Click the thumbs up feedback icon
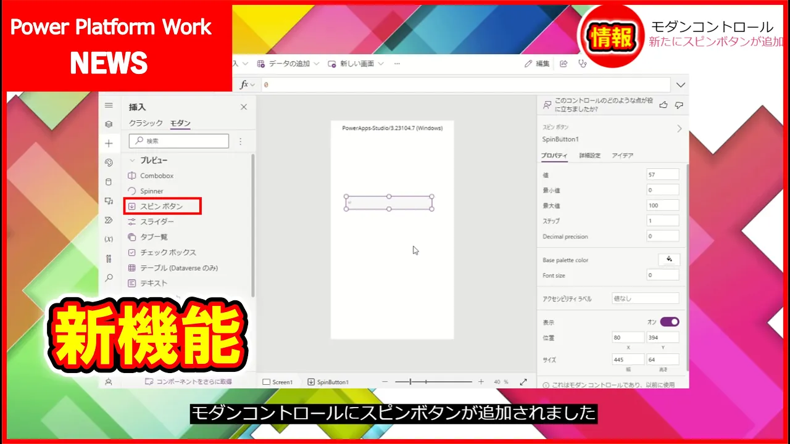The height and width of the screenshot is (444, 790). [x=663, y=105]
